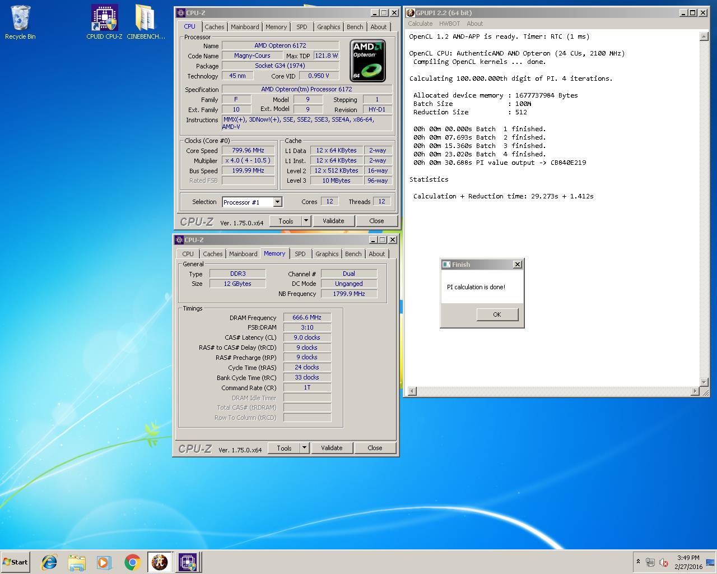Click the CAS# Latency value 9.0 clocks
The width and height of the screenshot is (717, 574).
[307, 337]
